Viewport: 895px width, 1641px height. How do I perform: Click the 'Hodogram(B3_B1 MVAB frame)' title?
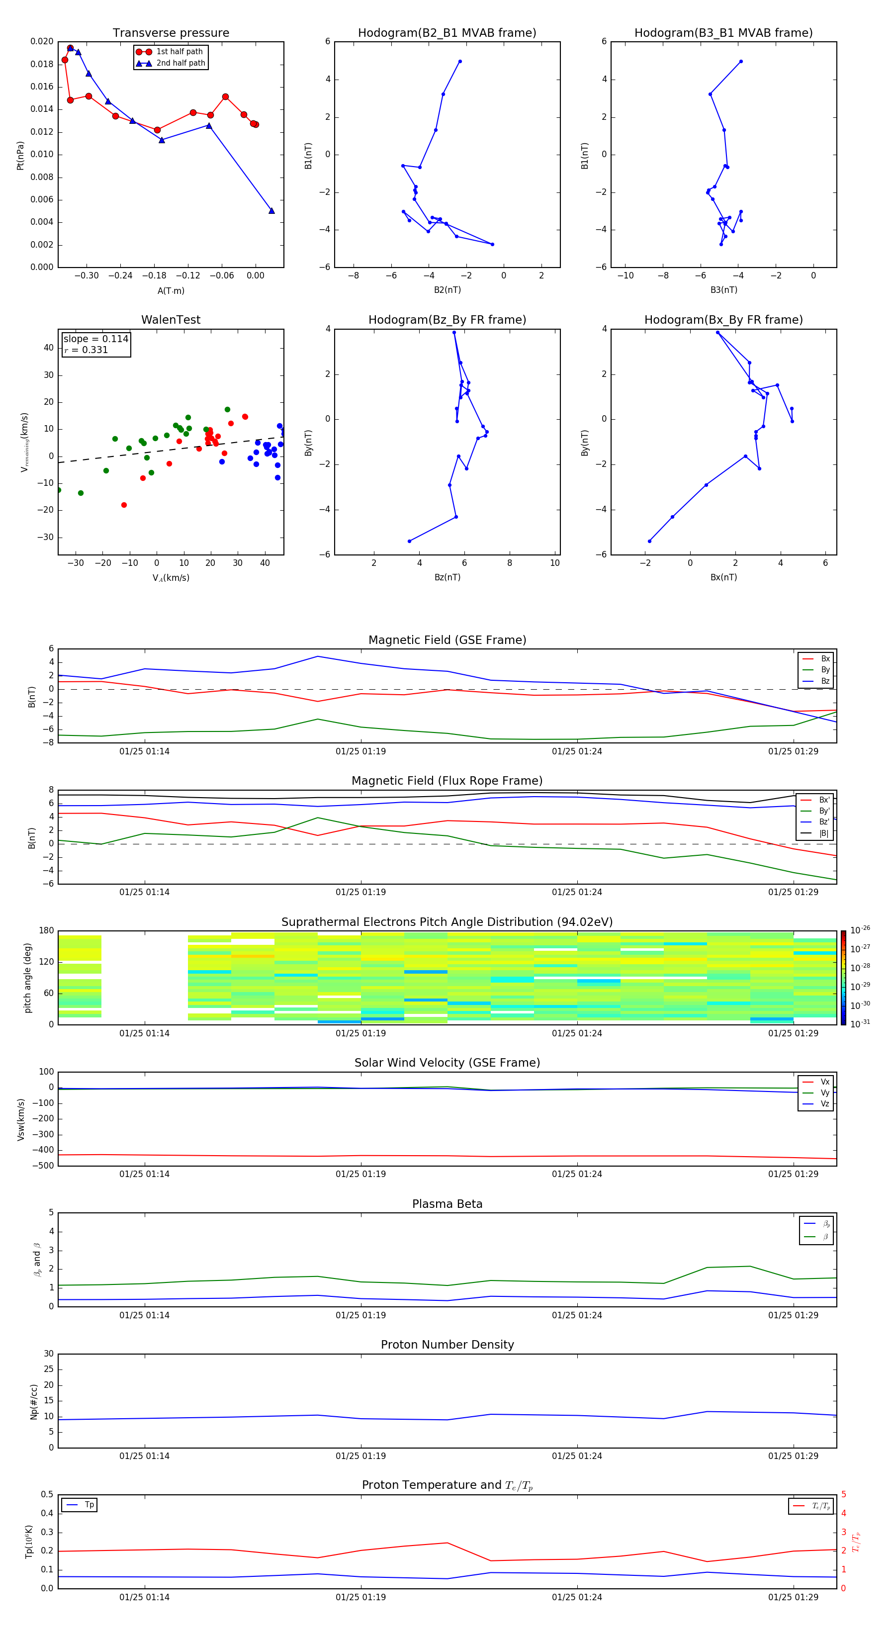click(x=723, y=33)
